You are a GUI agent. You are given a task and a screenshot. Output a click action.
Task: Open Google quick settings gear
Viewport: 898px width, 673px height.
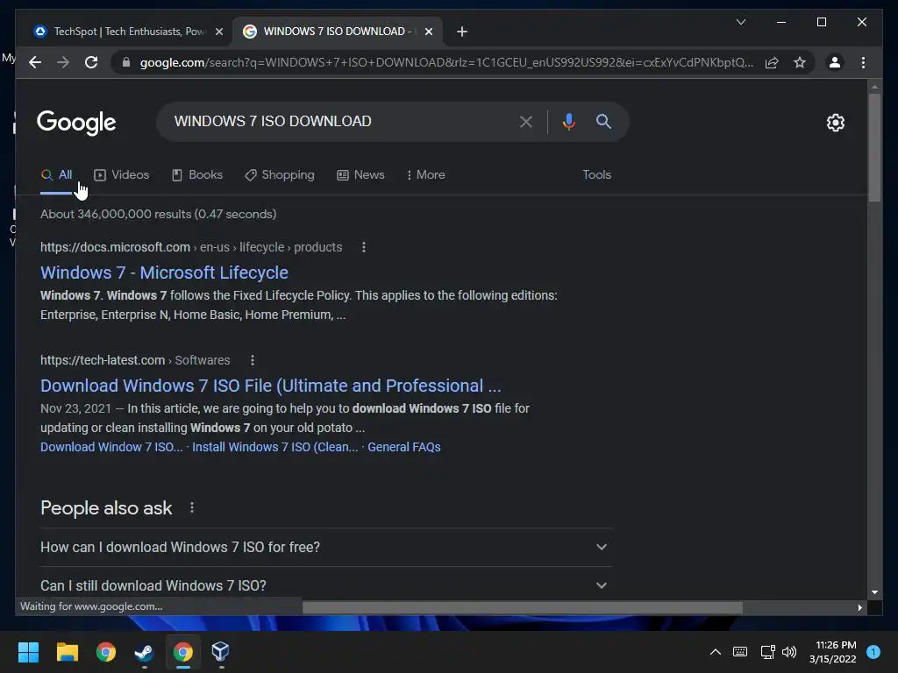pos(836,123)
